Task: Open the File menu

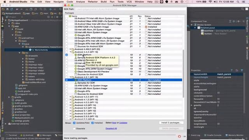Action: [32, 2]
